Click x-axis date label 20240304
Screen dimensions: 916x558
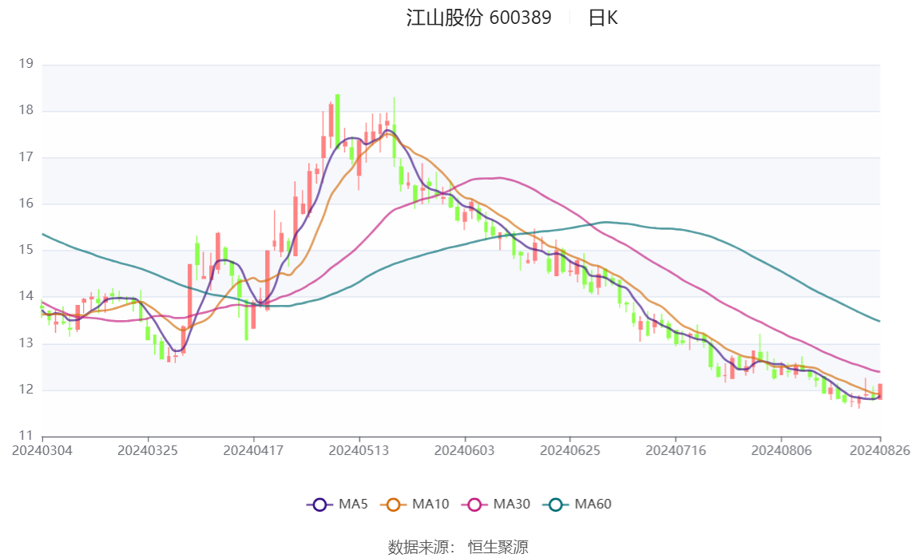tap(42, 450)
